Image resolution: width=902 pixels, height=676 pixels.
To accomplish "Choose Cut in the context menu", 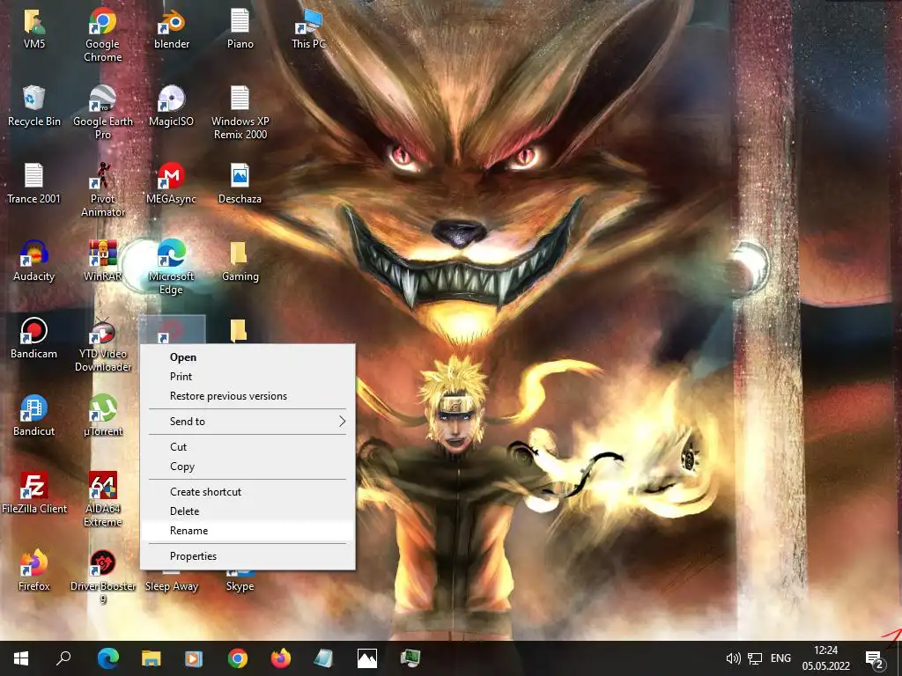I will tap(248, 446).
